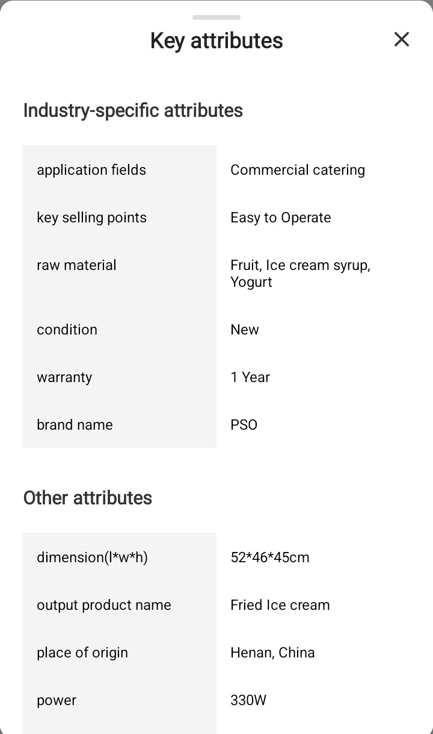The height and width of the screenshot is (734, 433).
Task: Tap the Key attributes title
Action: tap(216, 41)
